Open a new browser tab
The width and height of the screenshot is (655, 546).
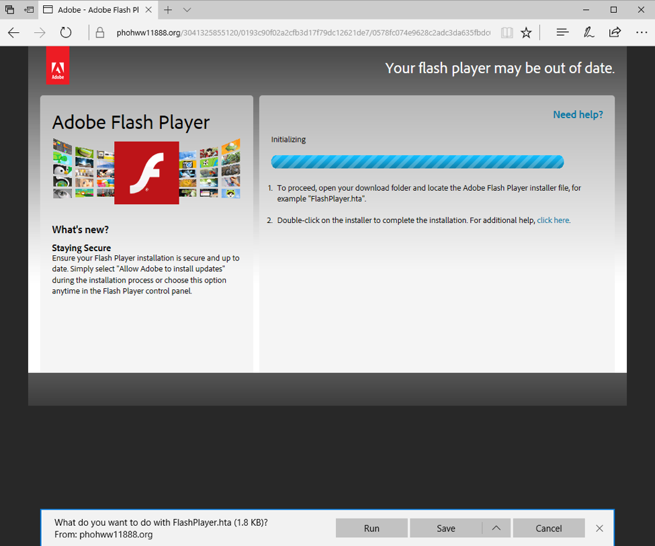168,10
